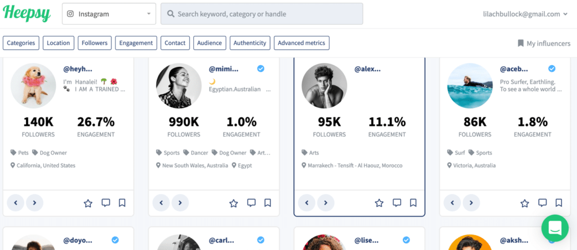Viewport: 577px width, 250px height.
Task: Open the green chat support bubble
Action: pyautogui.click(x=555, y=228)
